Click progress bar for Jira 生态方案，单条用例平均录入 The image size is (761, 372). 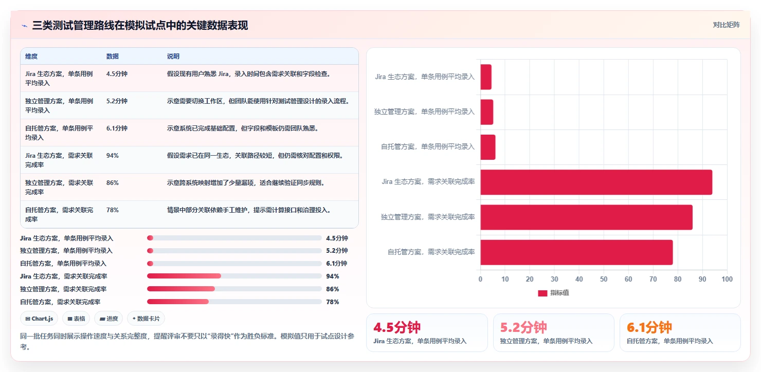tap(234, 238)
